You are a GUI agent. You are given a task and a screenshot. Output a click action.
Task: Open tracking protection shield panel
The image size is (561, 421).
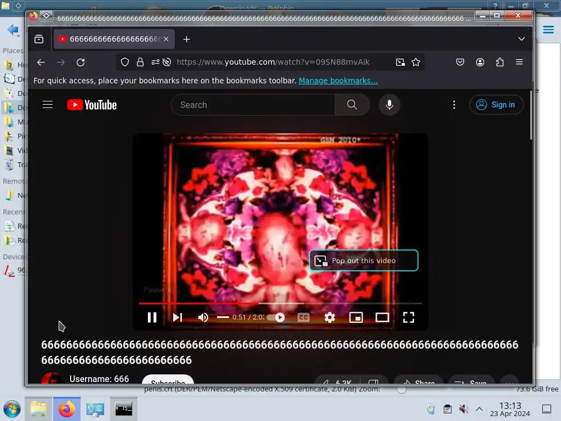click(125, 62)
